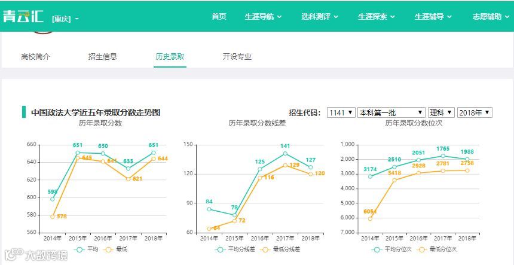
Task: Click the 2015 lowest line-difference point 72
Action: (x=235, y=221)
